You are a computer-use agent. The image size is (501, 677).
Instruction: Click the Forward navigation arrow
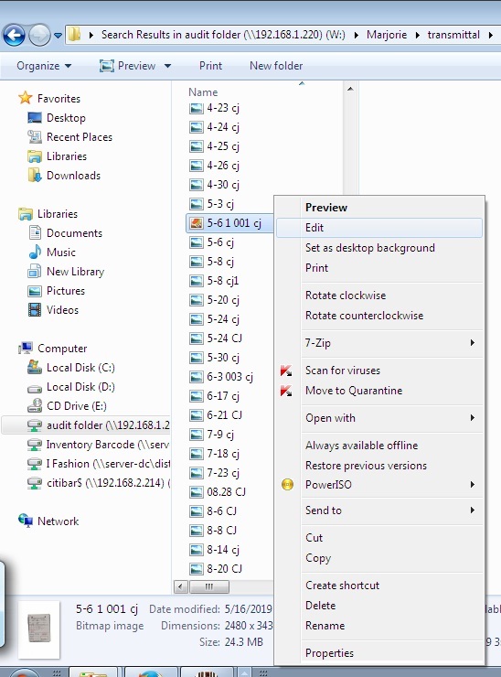click(39, 35)
